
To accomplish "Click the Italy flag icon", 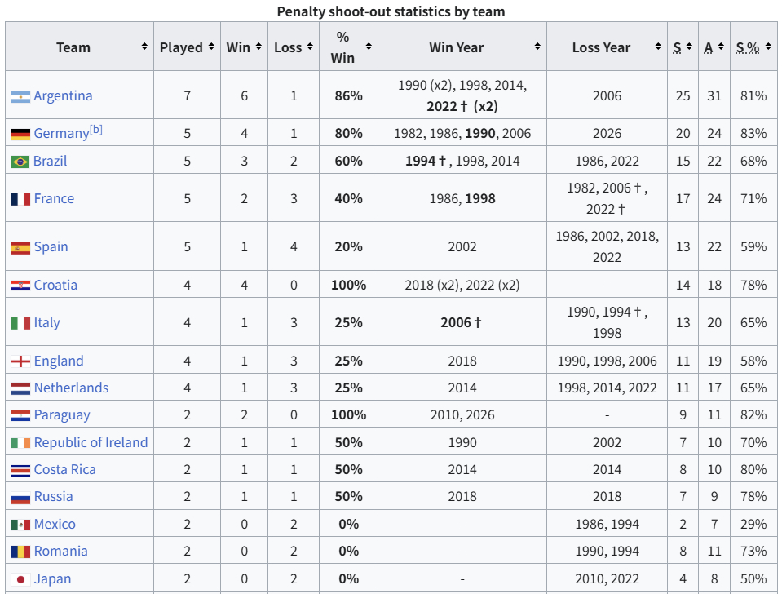I will click(20, 323).
